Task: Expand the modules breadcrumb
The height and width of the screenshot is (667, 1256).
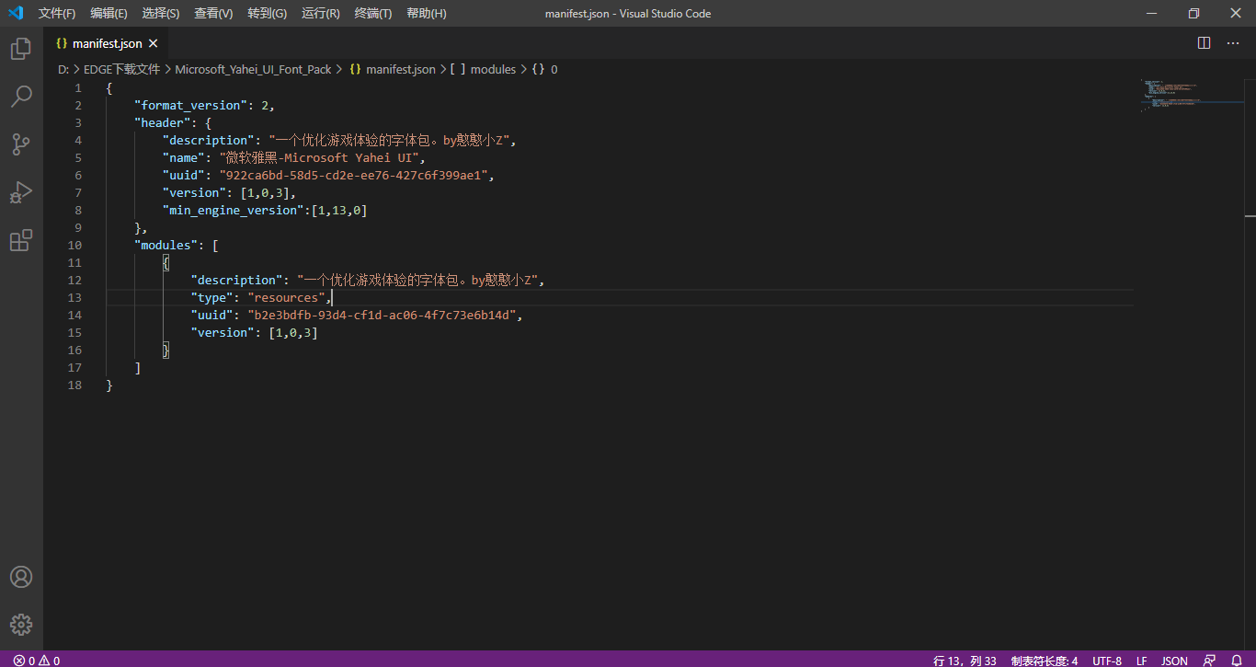Action: pyautogui.click(x=484, y=69)
